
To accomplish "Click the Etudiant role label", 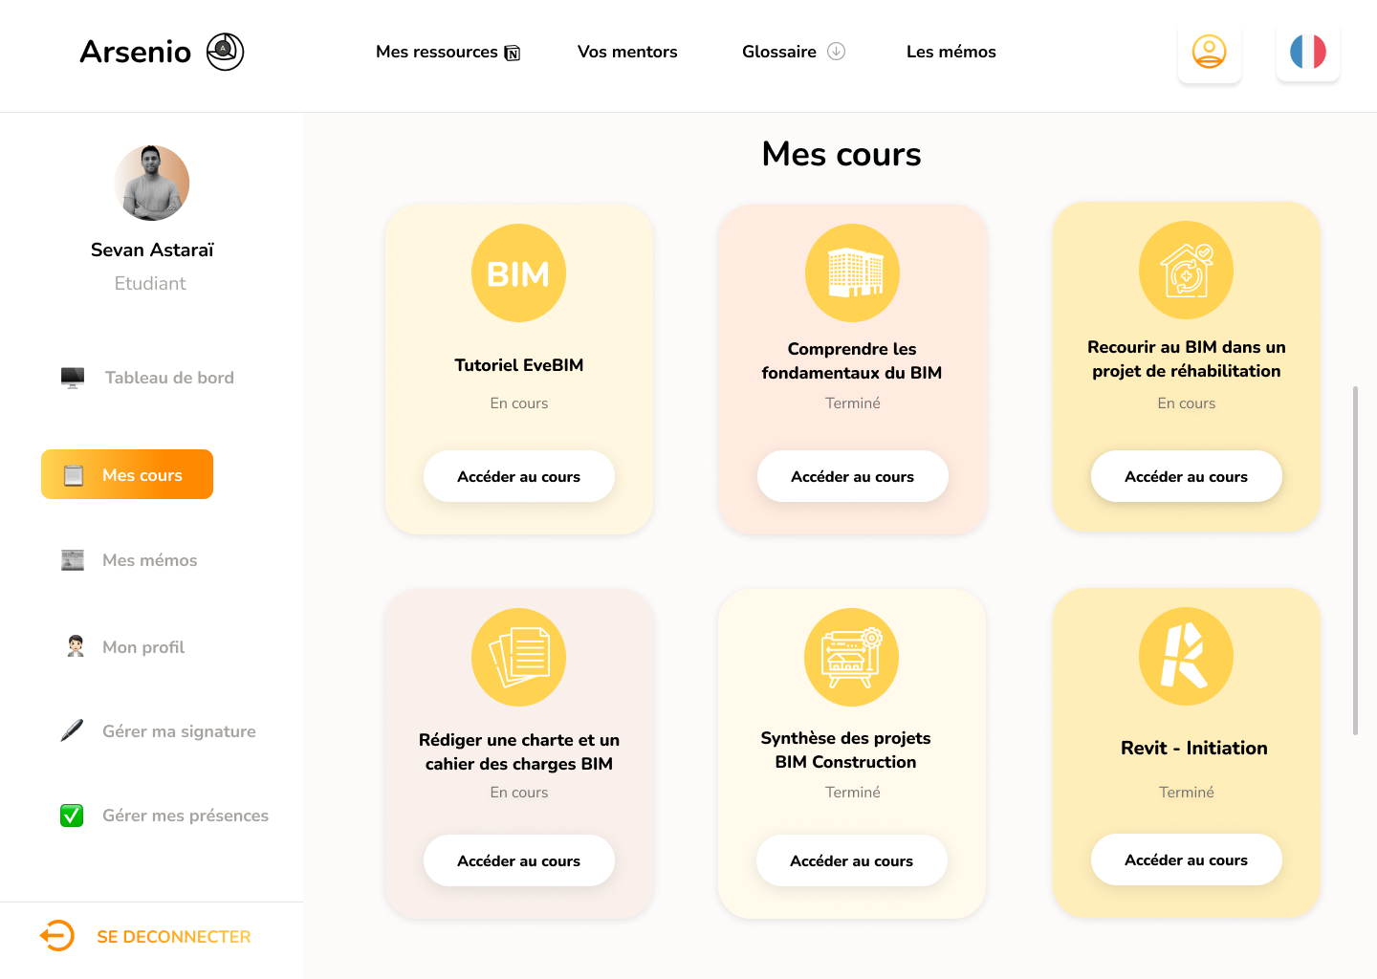I will [150, 283].
